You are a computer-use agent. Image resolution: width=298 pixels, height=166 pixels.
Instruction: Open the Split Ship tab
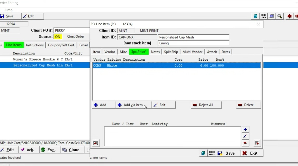[x=171, y=52]
